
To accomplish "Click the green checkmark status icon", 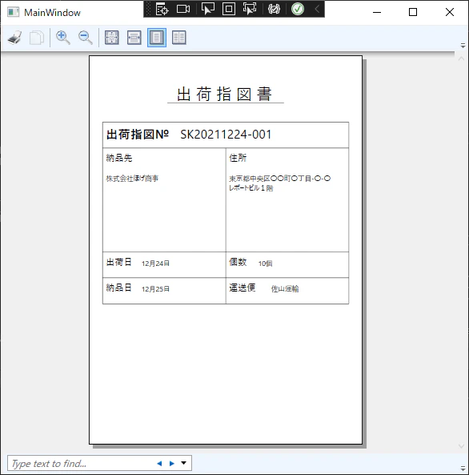I will coord(298,9).
